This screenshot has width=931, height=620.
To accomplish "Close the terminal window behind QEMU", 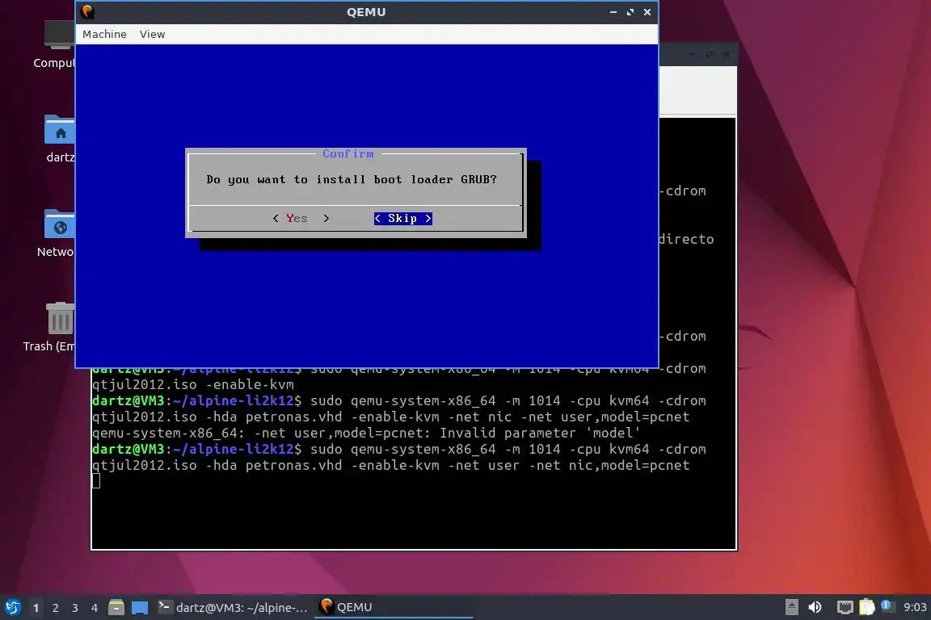I will [x=727, y=55].
